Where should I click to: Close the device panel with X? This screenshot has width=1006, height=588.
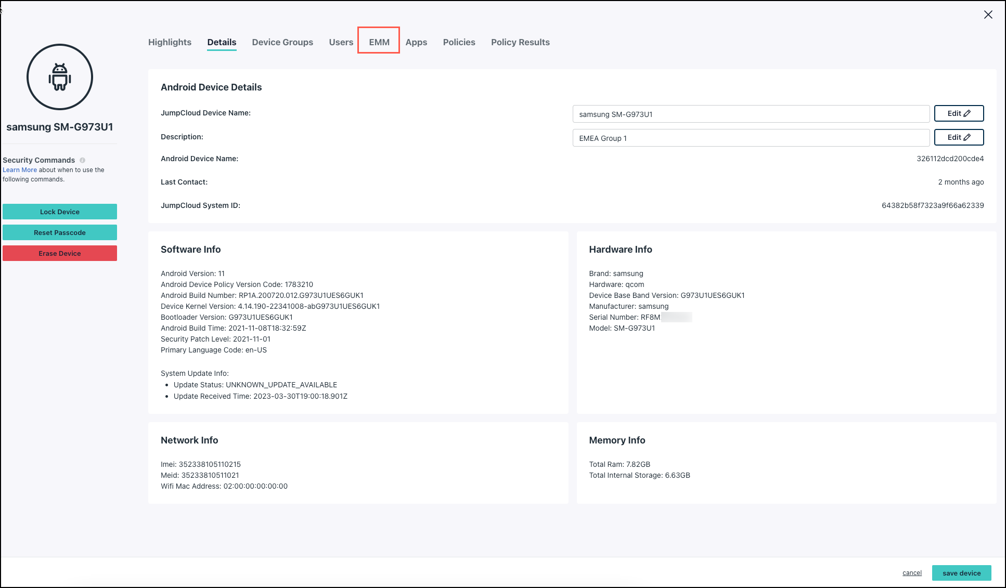pos(988,15)
